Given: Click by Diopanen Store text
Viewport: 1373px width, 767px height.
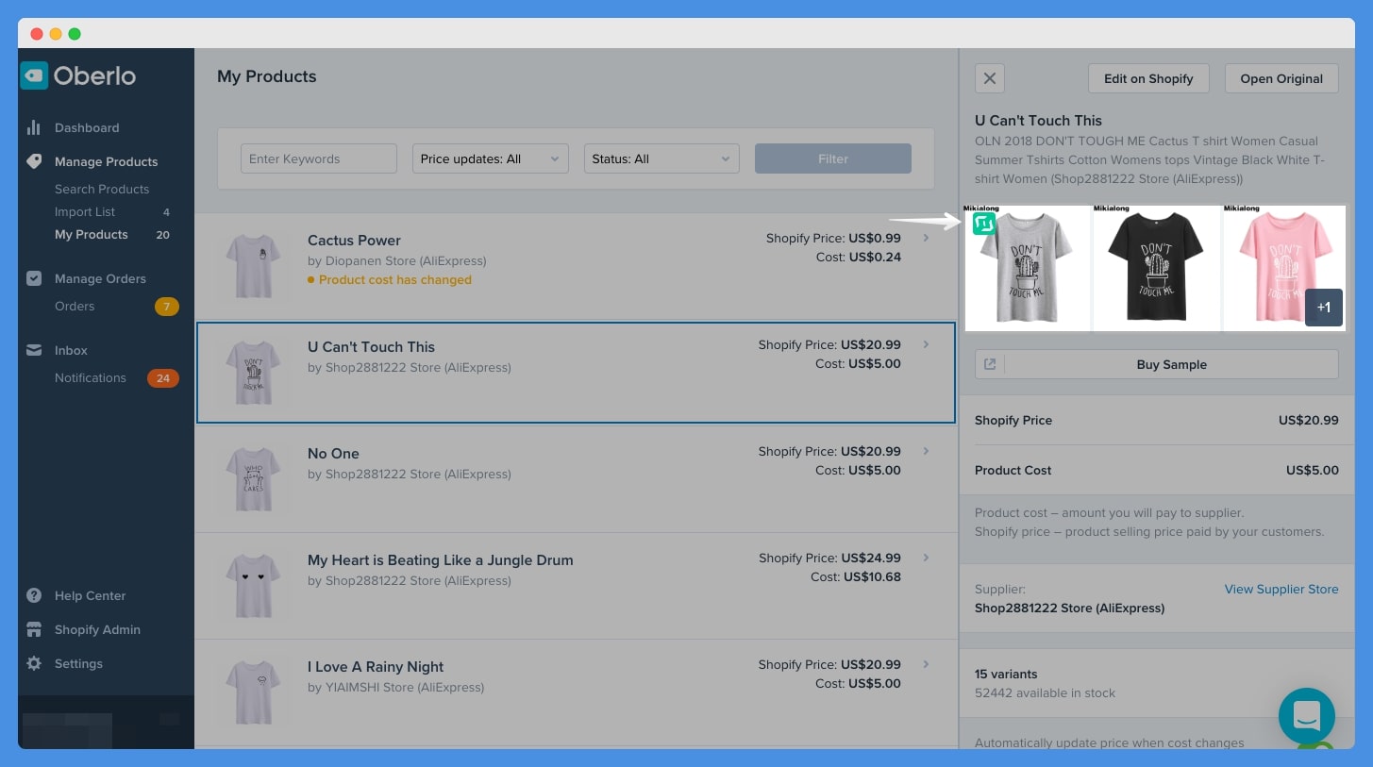Looking at the screenshot, I should (x=397, y=261).
